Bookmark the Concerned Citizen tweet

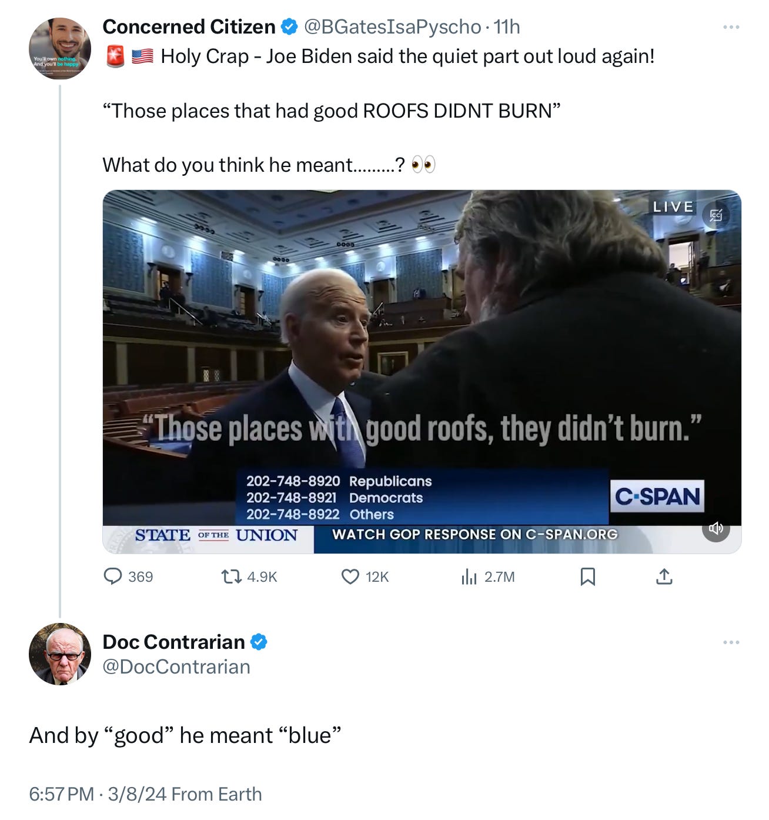(587, 576)
